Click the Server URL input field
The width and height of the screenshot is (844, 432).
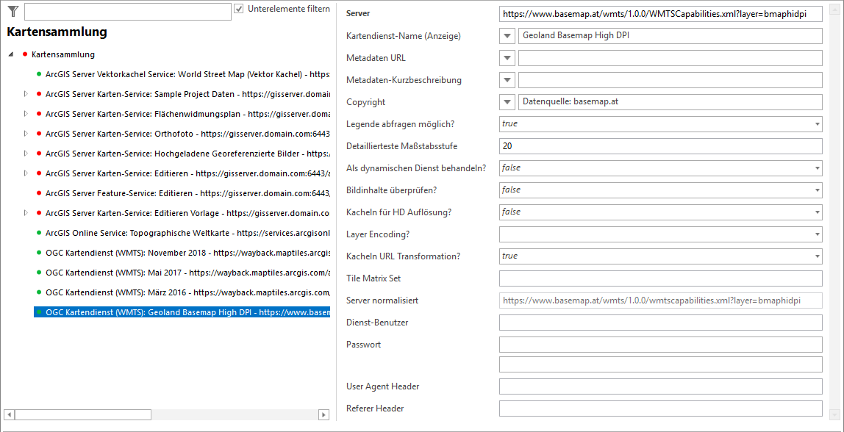tap(659, 14)
